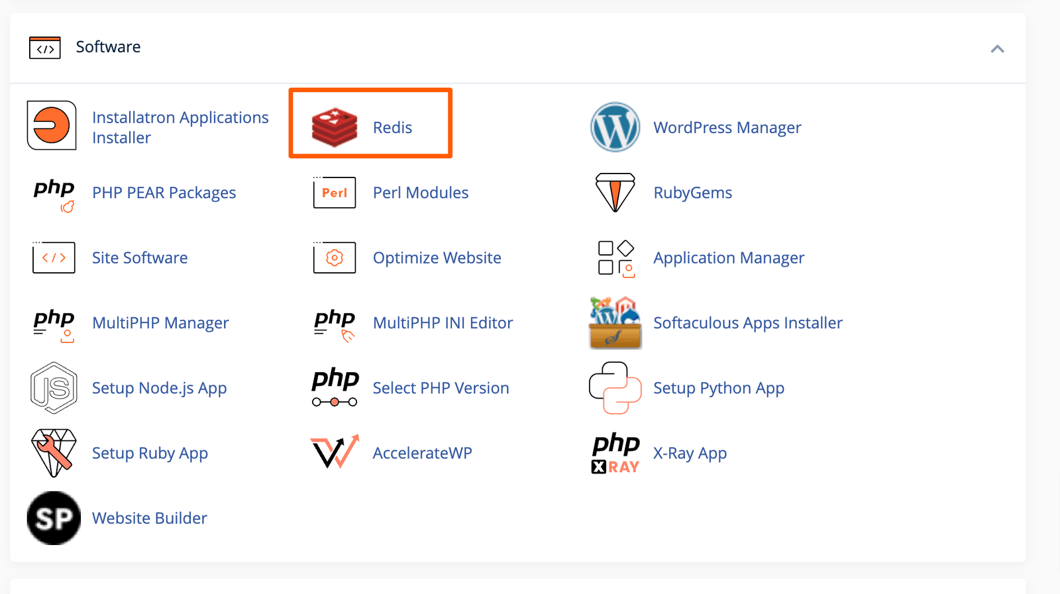This screenshot has width=1060, height=594.
Task: Open Installatron Applications Installer link
Action: pos(180,127)
